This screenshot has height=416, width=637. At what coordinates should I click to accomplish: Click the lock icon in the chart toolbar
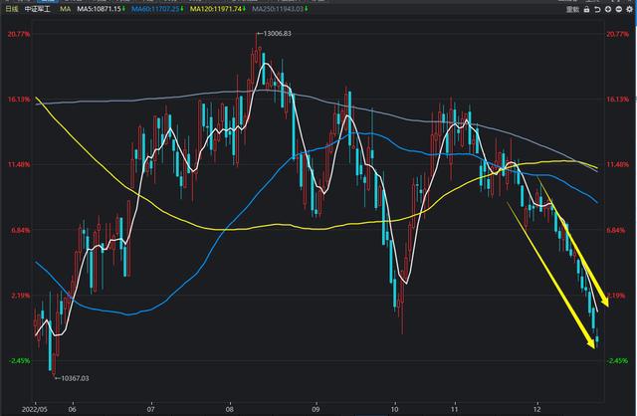[586, 9]
